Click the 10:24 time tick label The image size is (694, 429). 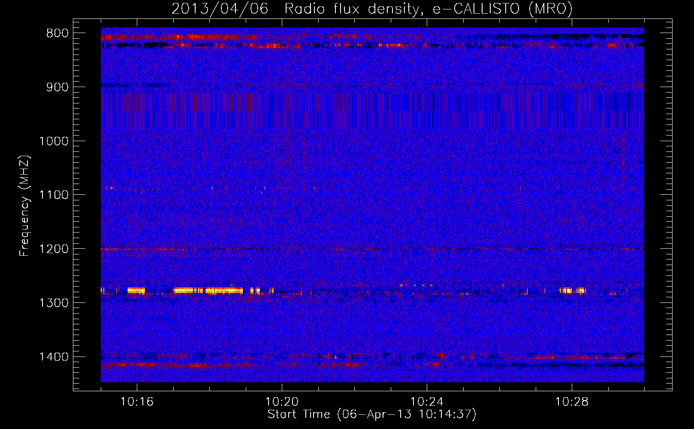coord(427,402)
